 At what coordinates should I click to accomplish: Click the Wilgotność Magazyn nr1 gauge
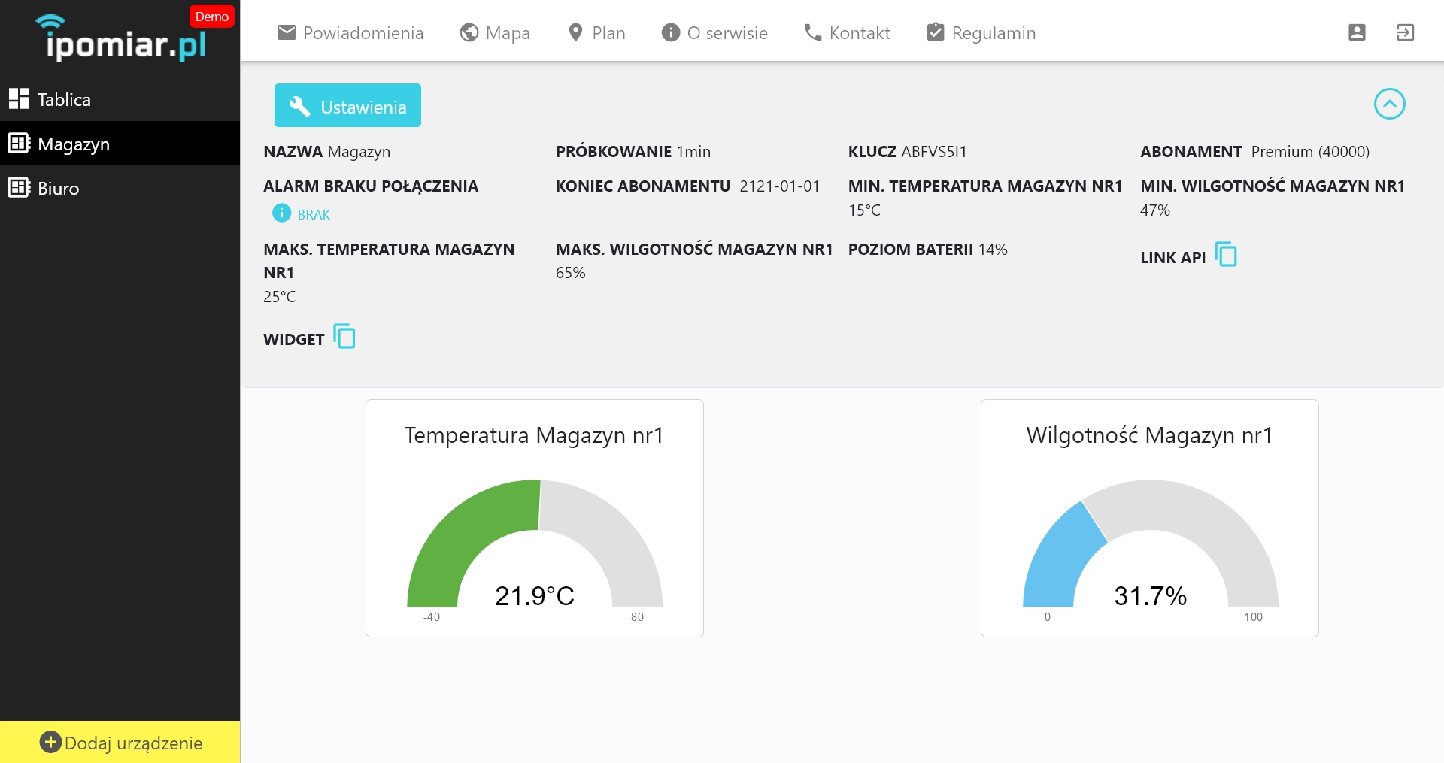(1151, 543)
